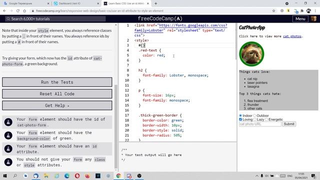Click the freeCodeCamp logo header
This screenshot has height=180, width=320.
pyautogui.click(x=160, y=18)
